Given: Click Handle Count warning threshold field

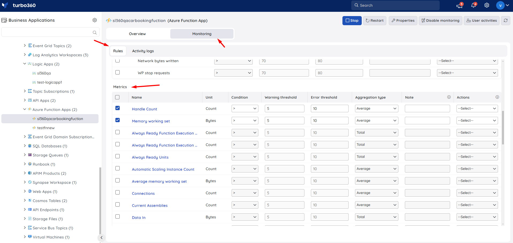Looking at the screenshot, I should (x=285, y=109).
